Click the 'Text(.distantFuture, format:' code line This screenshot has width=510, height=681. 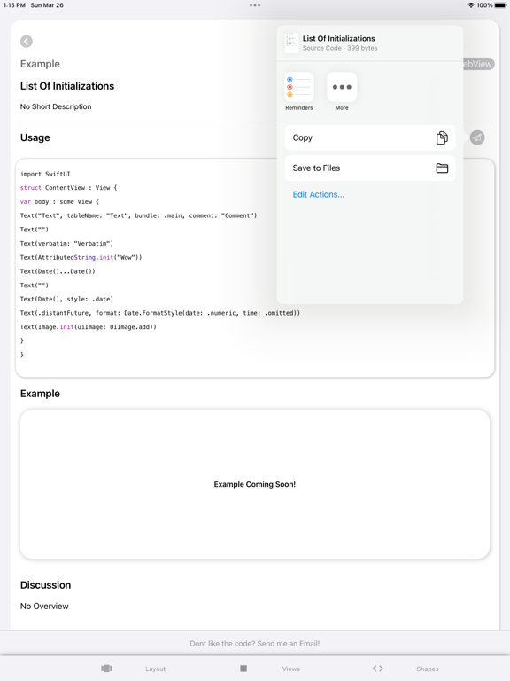(160, 313)
